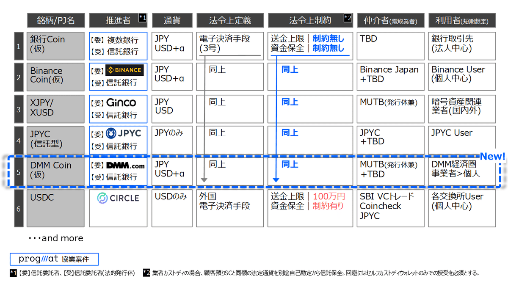Select the 仲介者(電取業者) column header
Viewport: 508px width, 284px height.
click(390, 20)
